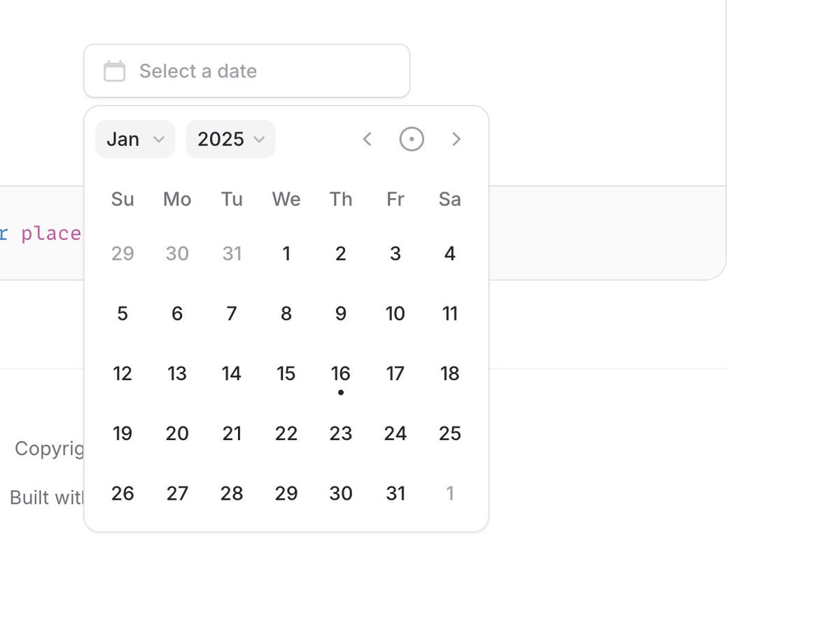Viewport: 840px width, 620px height.
Task: Choose January 14 on Tuesday column
Action: [x=232, y=374]
